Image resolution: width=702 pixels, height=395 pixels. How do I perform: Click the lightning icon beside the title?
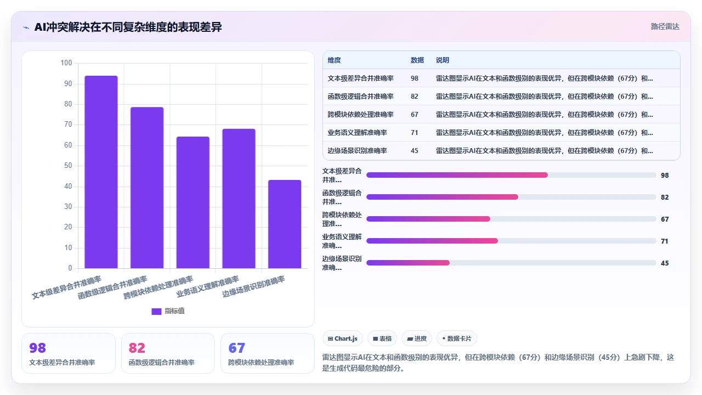click(x=26, y=27)
